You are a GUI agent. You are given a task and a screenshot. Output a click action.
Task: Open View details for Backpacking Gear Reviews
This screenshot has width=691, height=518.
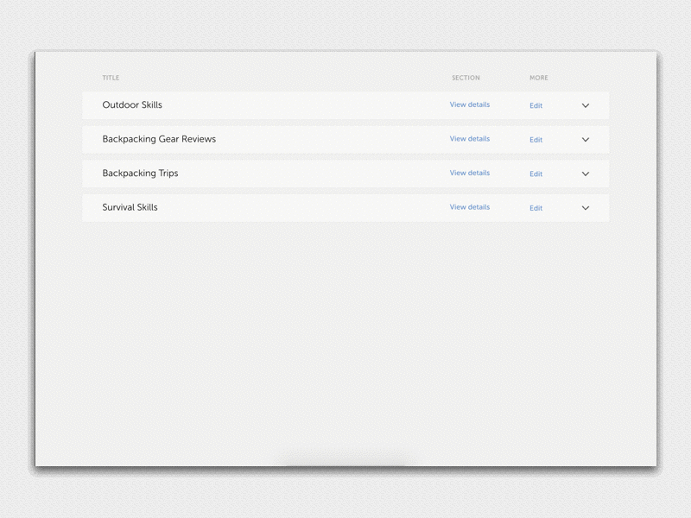click(x=469, y=139)
